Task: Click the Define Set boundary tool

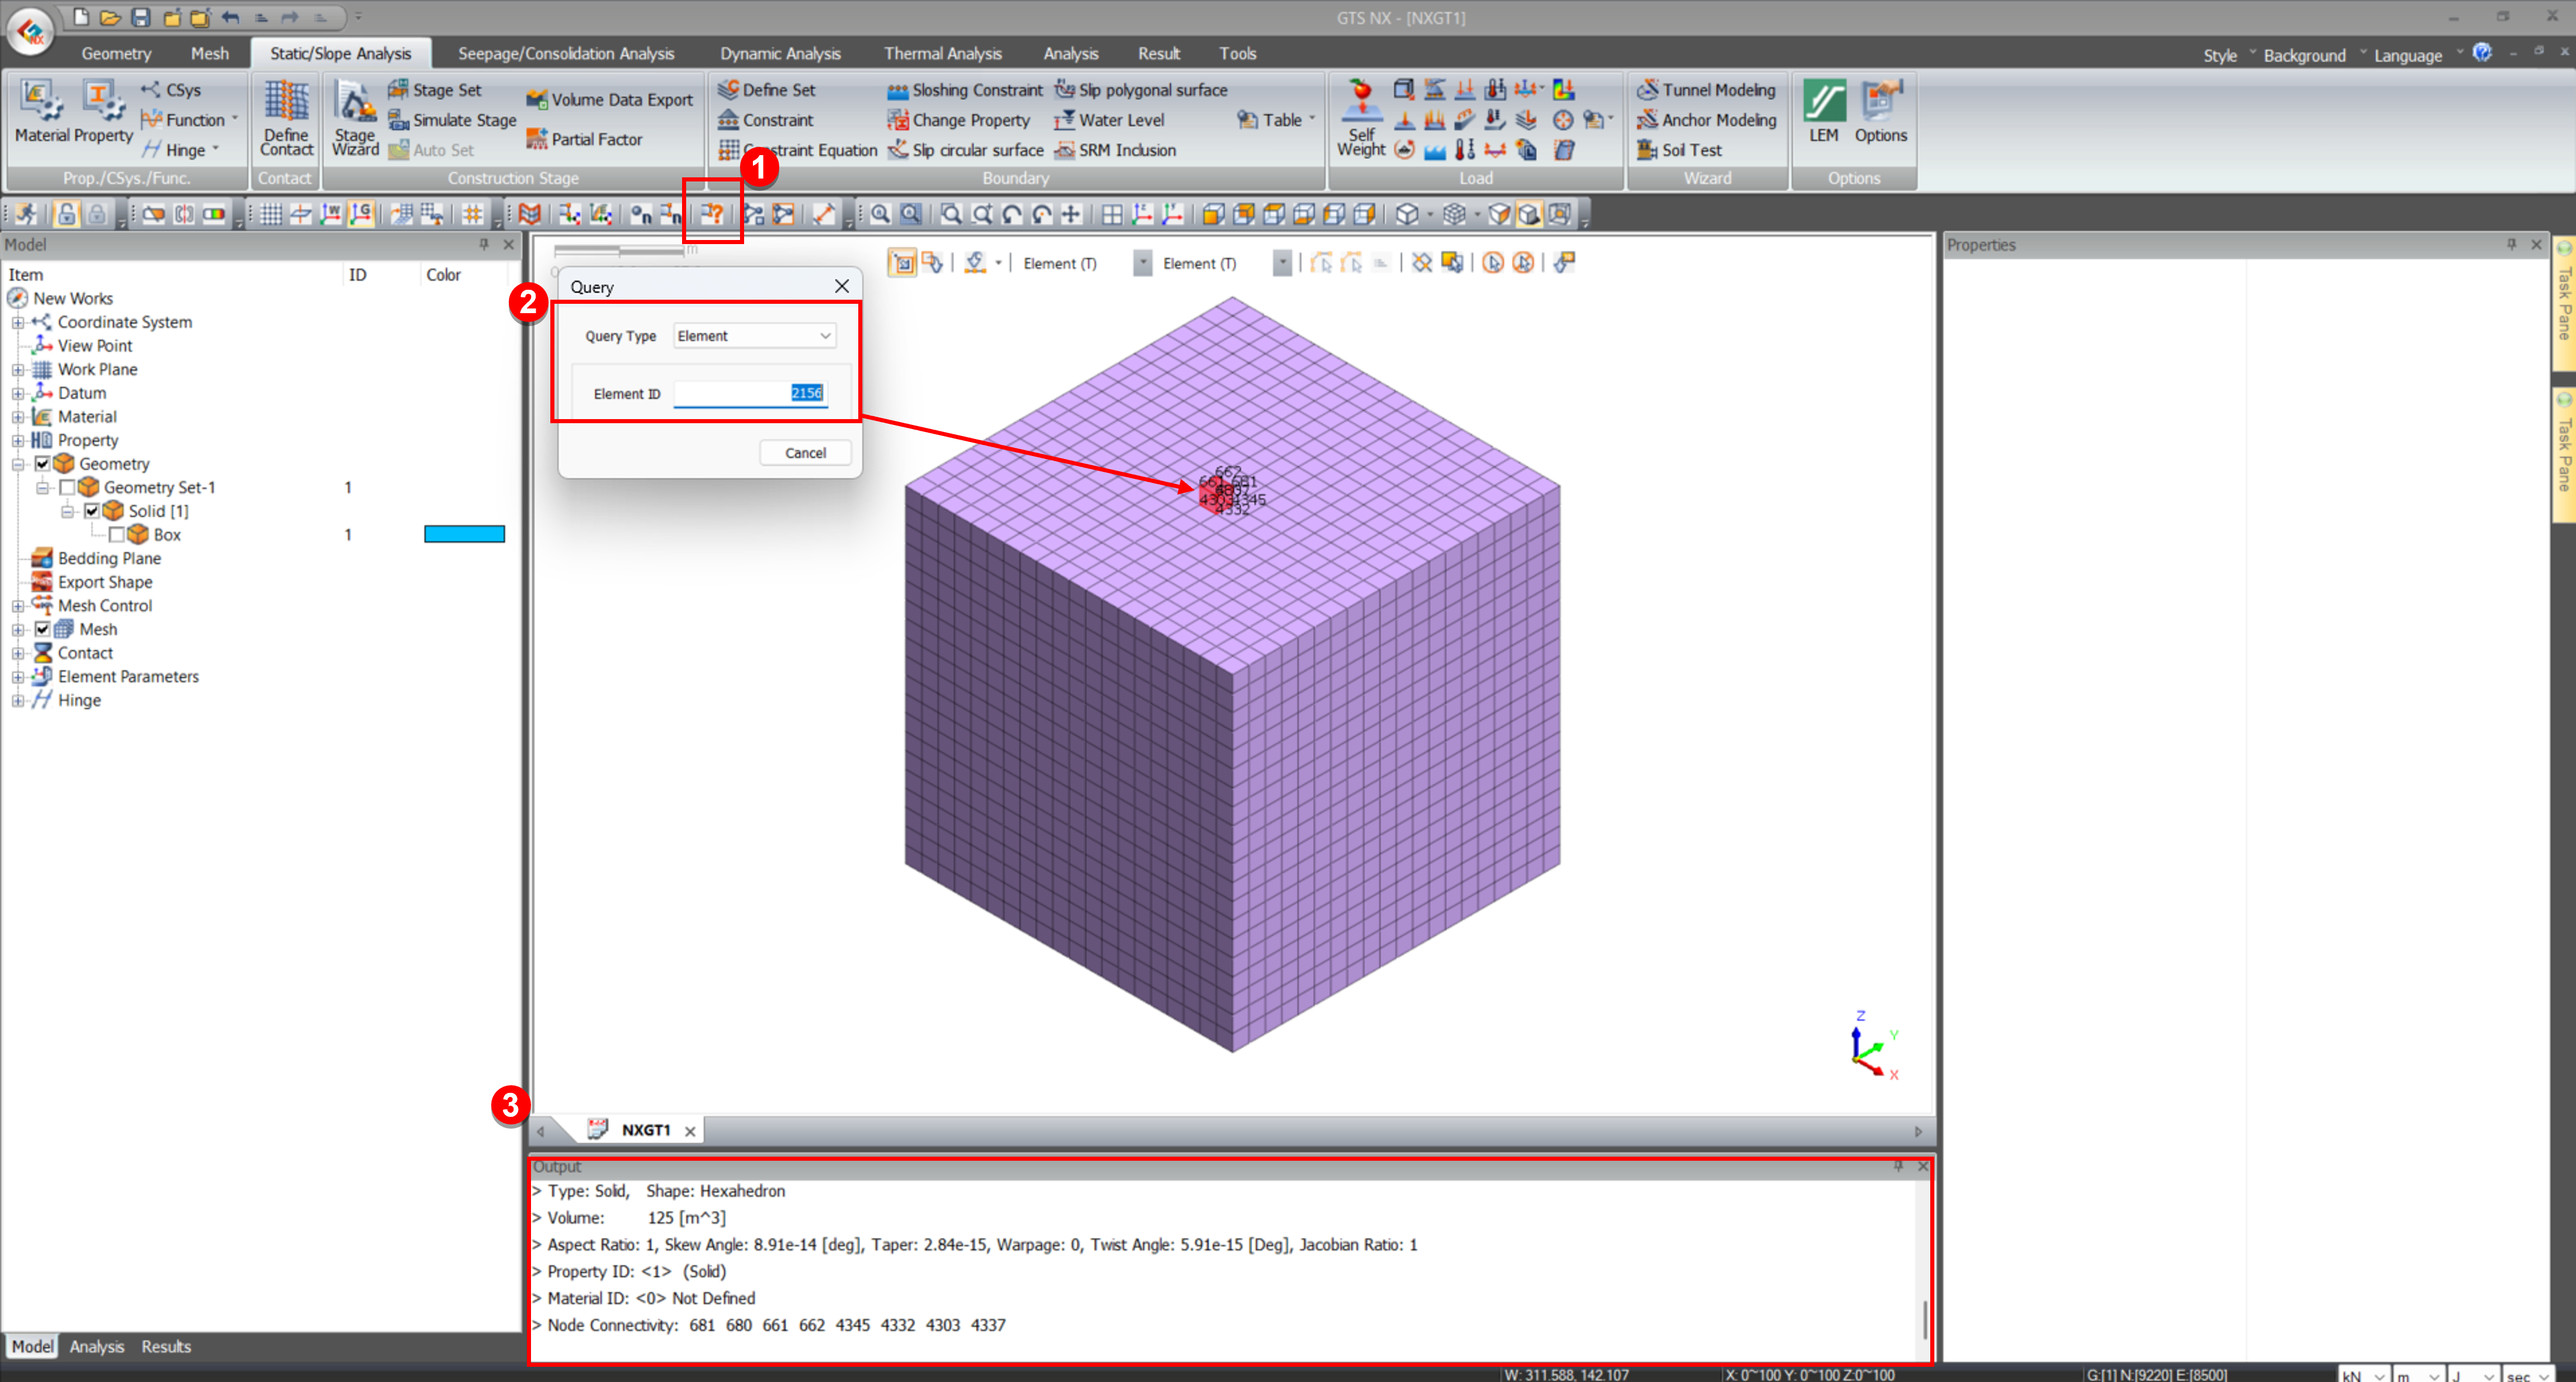Action: (767, 90)
